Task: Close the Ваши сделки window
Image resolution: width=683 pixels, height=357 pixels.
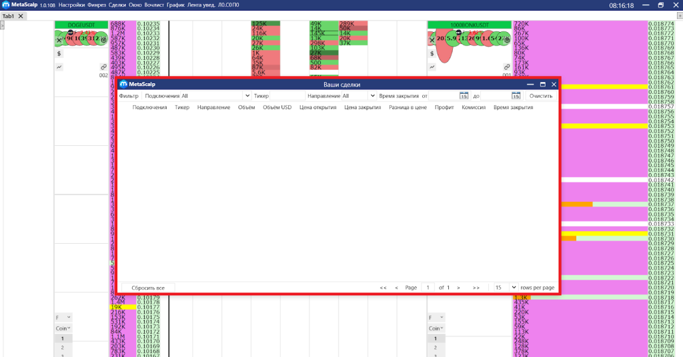Action: 554,85
